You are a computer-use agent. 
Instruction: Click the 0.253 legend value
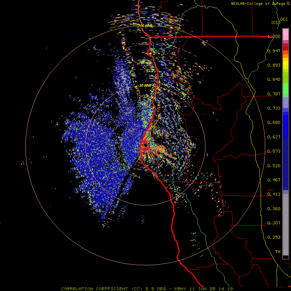pyautogui.click(x=274, y=237)
